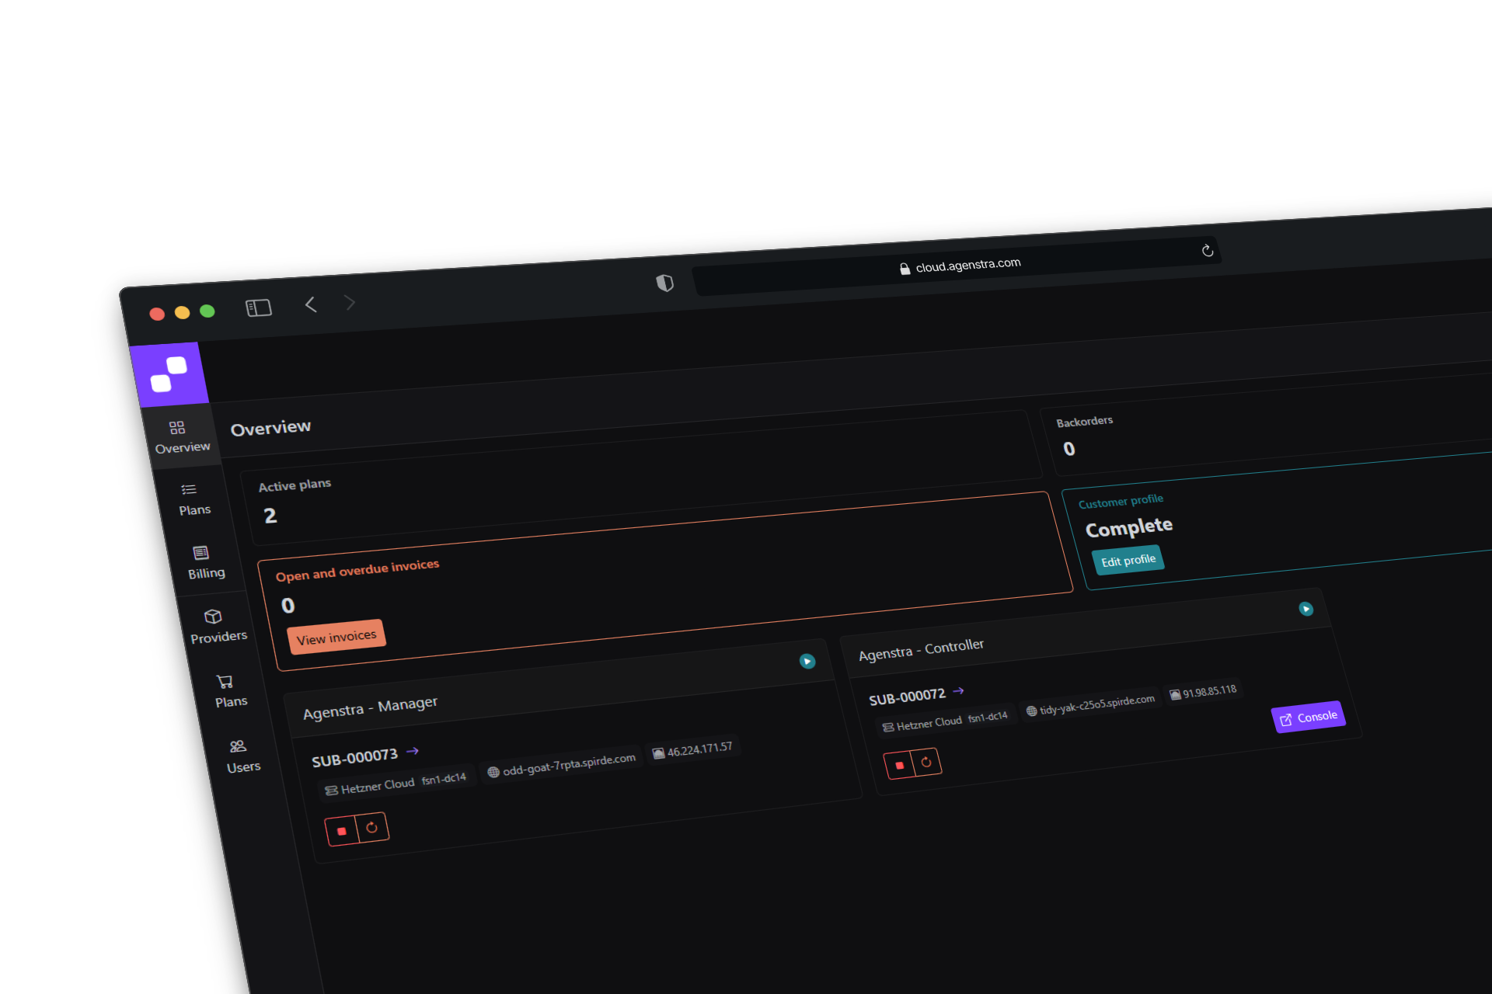
Task: Click the globe icon next to odd-goat-7rpta.spirde.com
Action: 493,773
